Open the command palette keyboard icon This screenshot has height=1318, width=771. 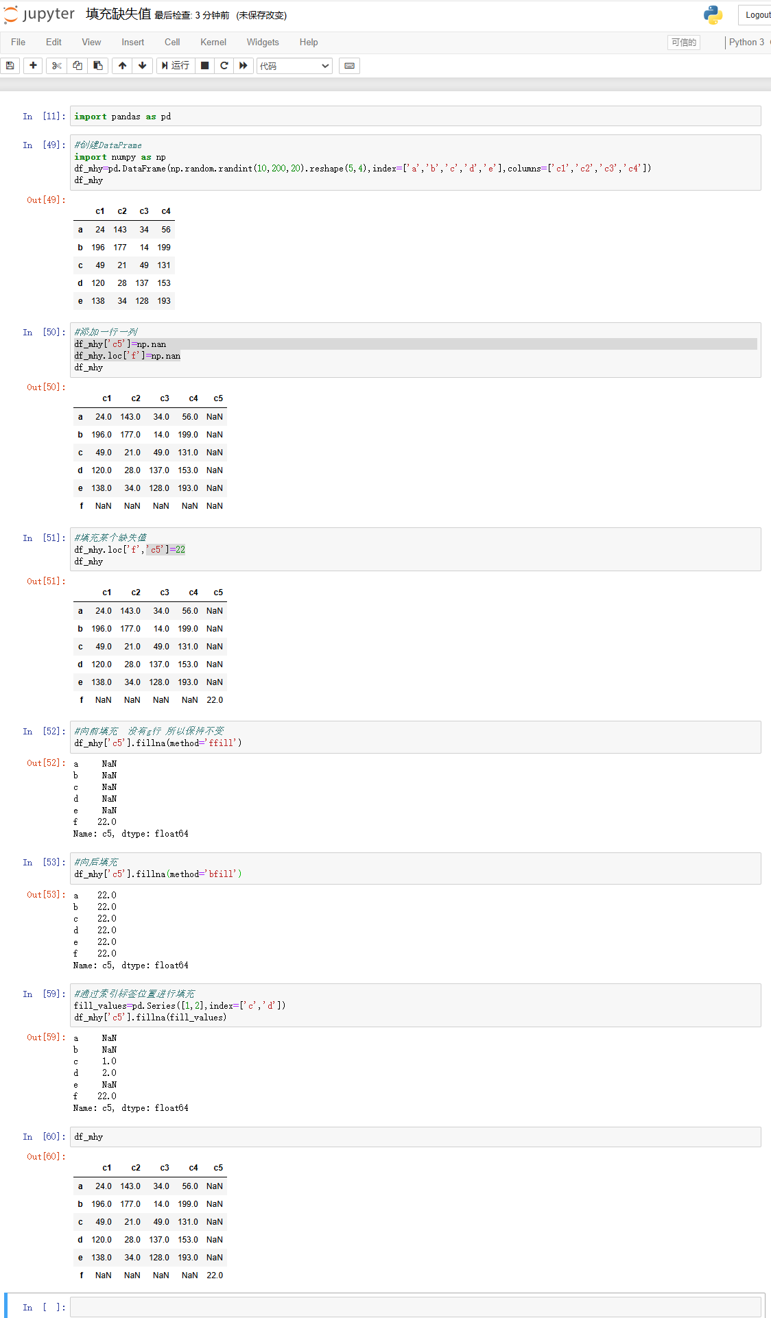coord(350,66)
